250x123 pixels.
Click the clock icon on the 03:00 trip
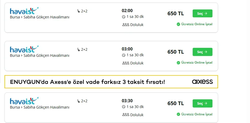[123, 55]
